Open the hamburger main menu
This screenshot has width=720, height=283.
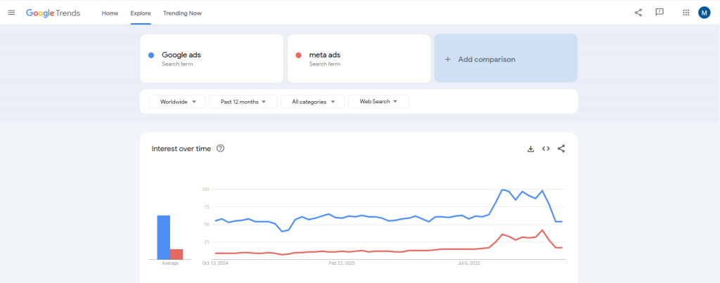[11, 13]
